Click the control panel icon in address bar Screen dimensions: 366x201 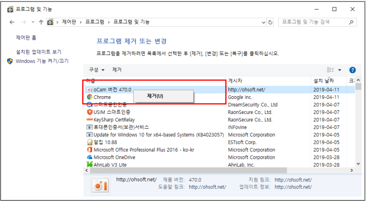[x=50, y=22]
